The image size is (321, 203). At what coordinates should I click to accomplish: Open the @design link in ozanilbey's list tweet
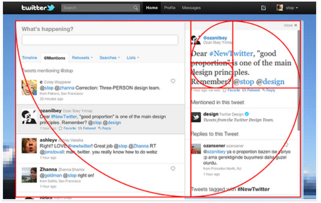[x=112, y=123]
